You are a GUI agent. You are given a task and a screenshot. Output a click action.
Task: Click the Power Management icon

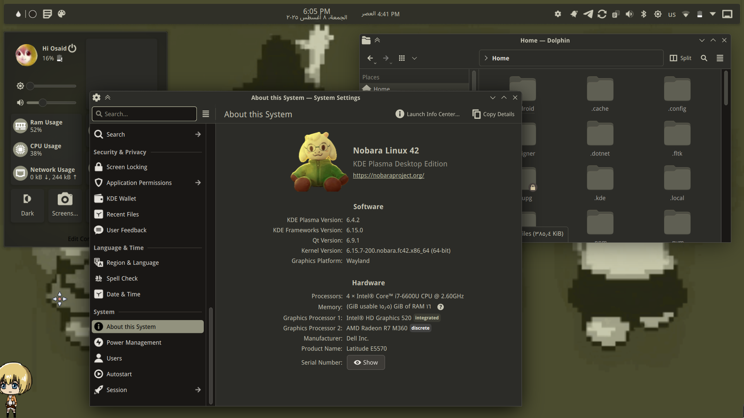[98, 343]
